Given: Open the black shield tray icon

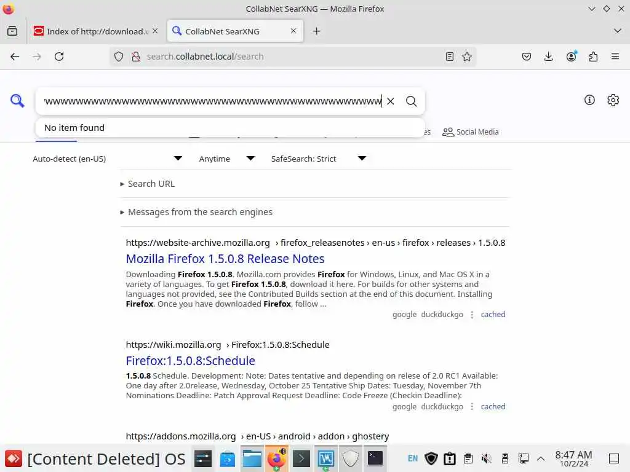Looking at the screenshot, I should click(431, 458).
